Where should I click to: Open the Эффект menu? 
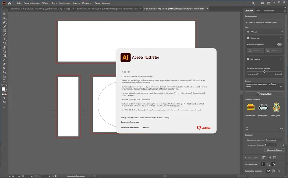[x=76, y=3]
